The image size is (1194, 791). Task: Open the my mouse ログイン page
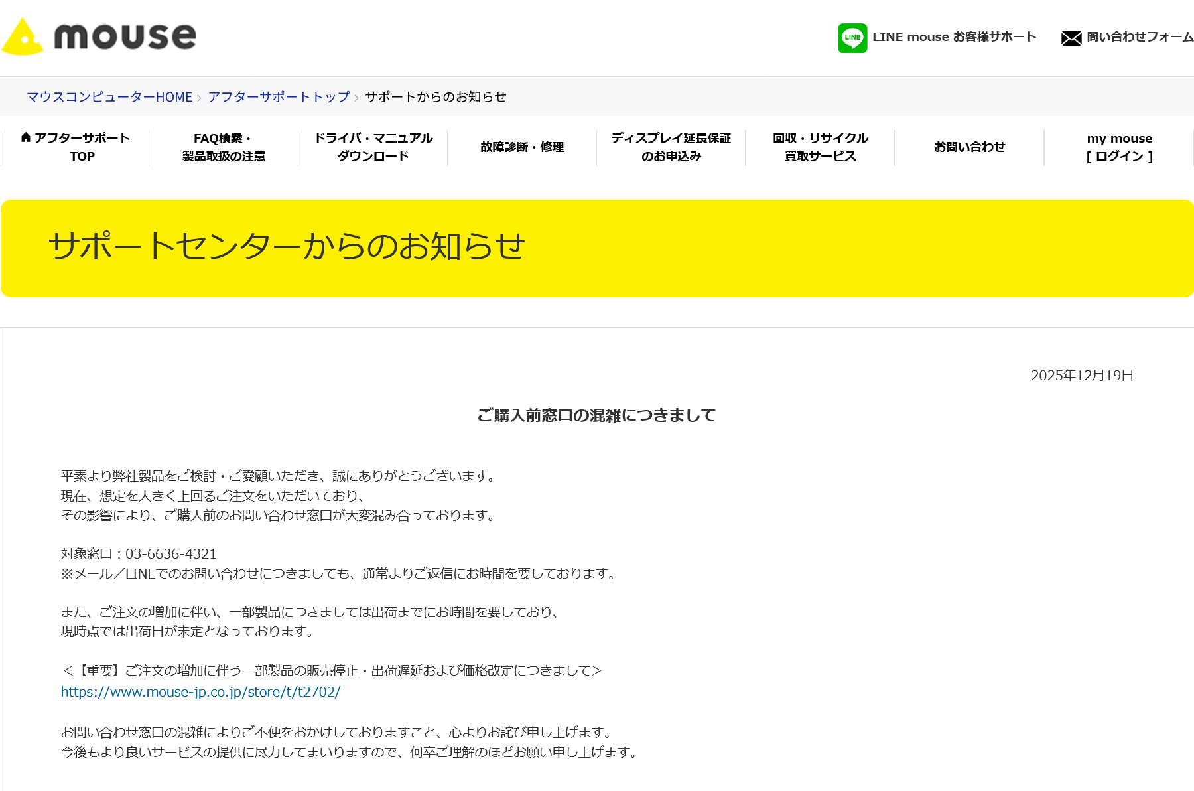pyautogui.click(x=1119, y=147)
